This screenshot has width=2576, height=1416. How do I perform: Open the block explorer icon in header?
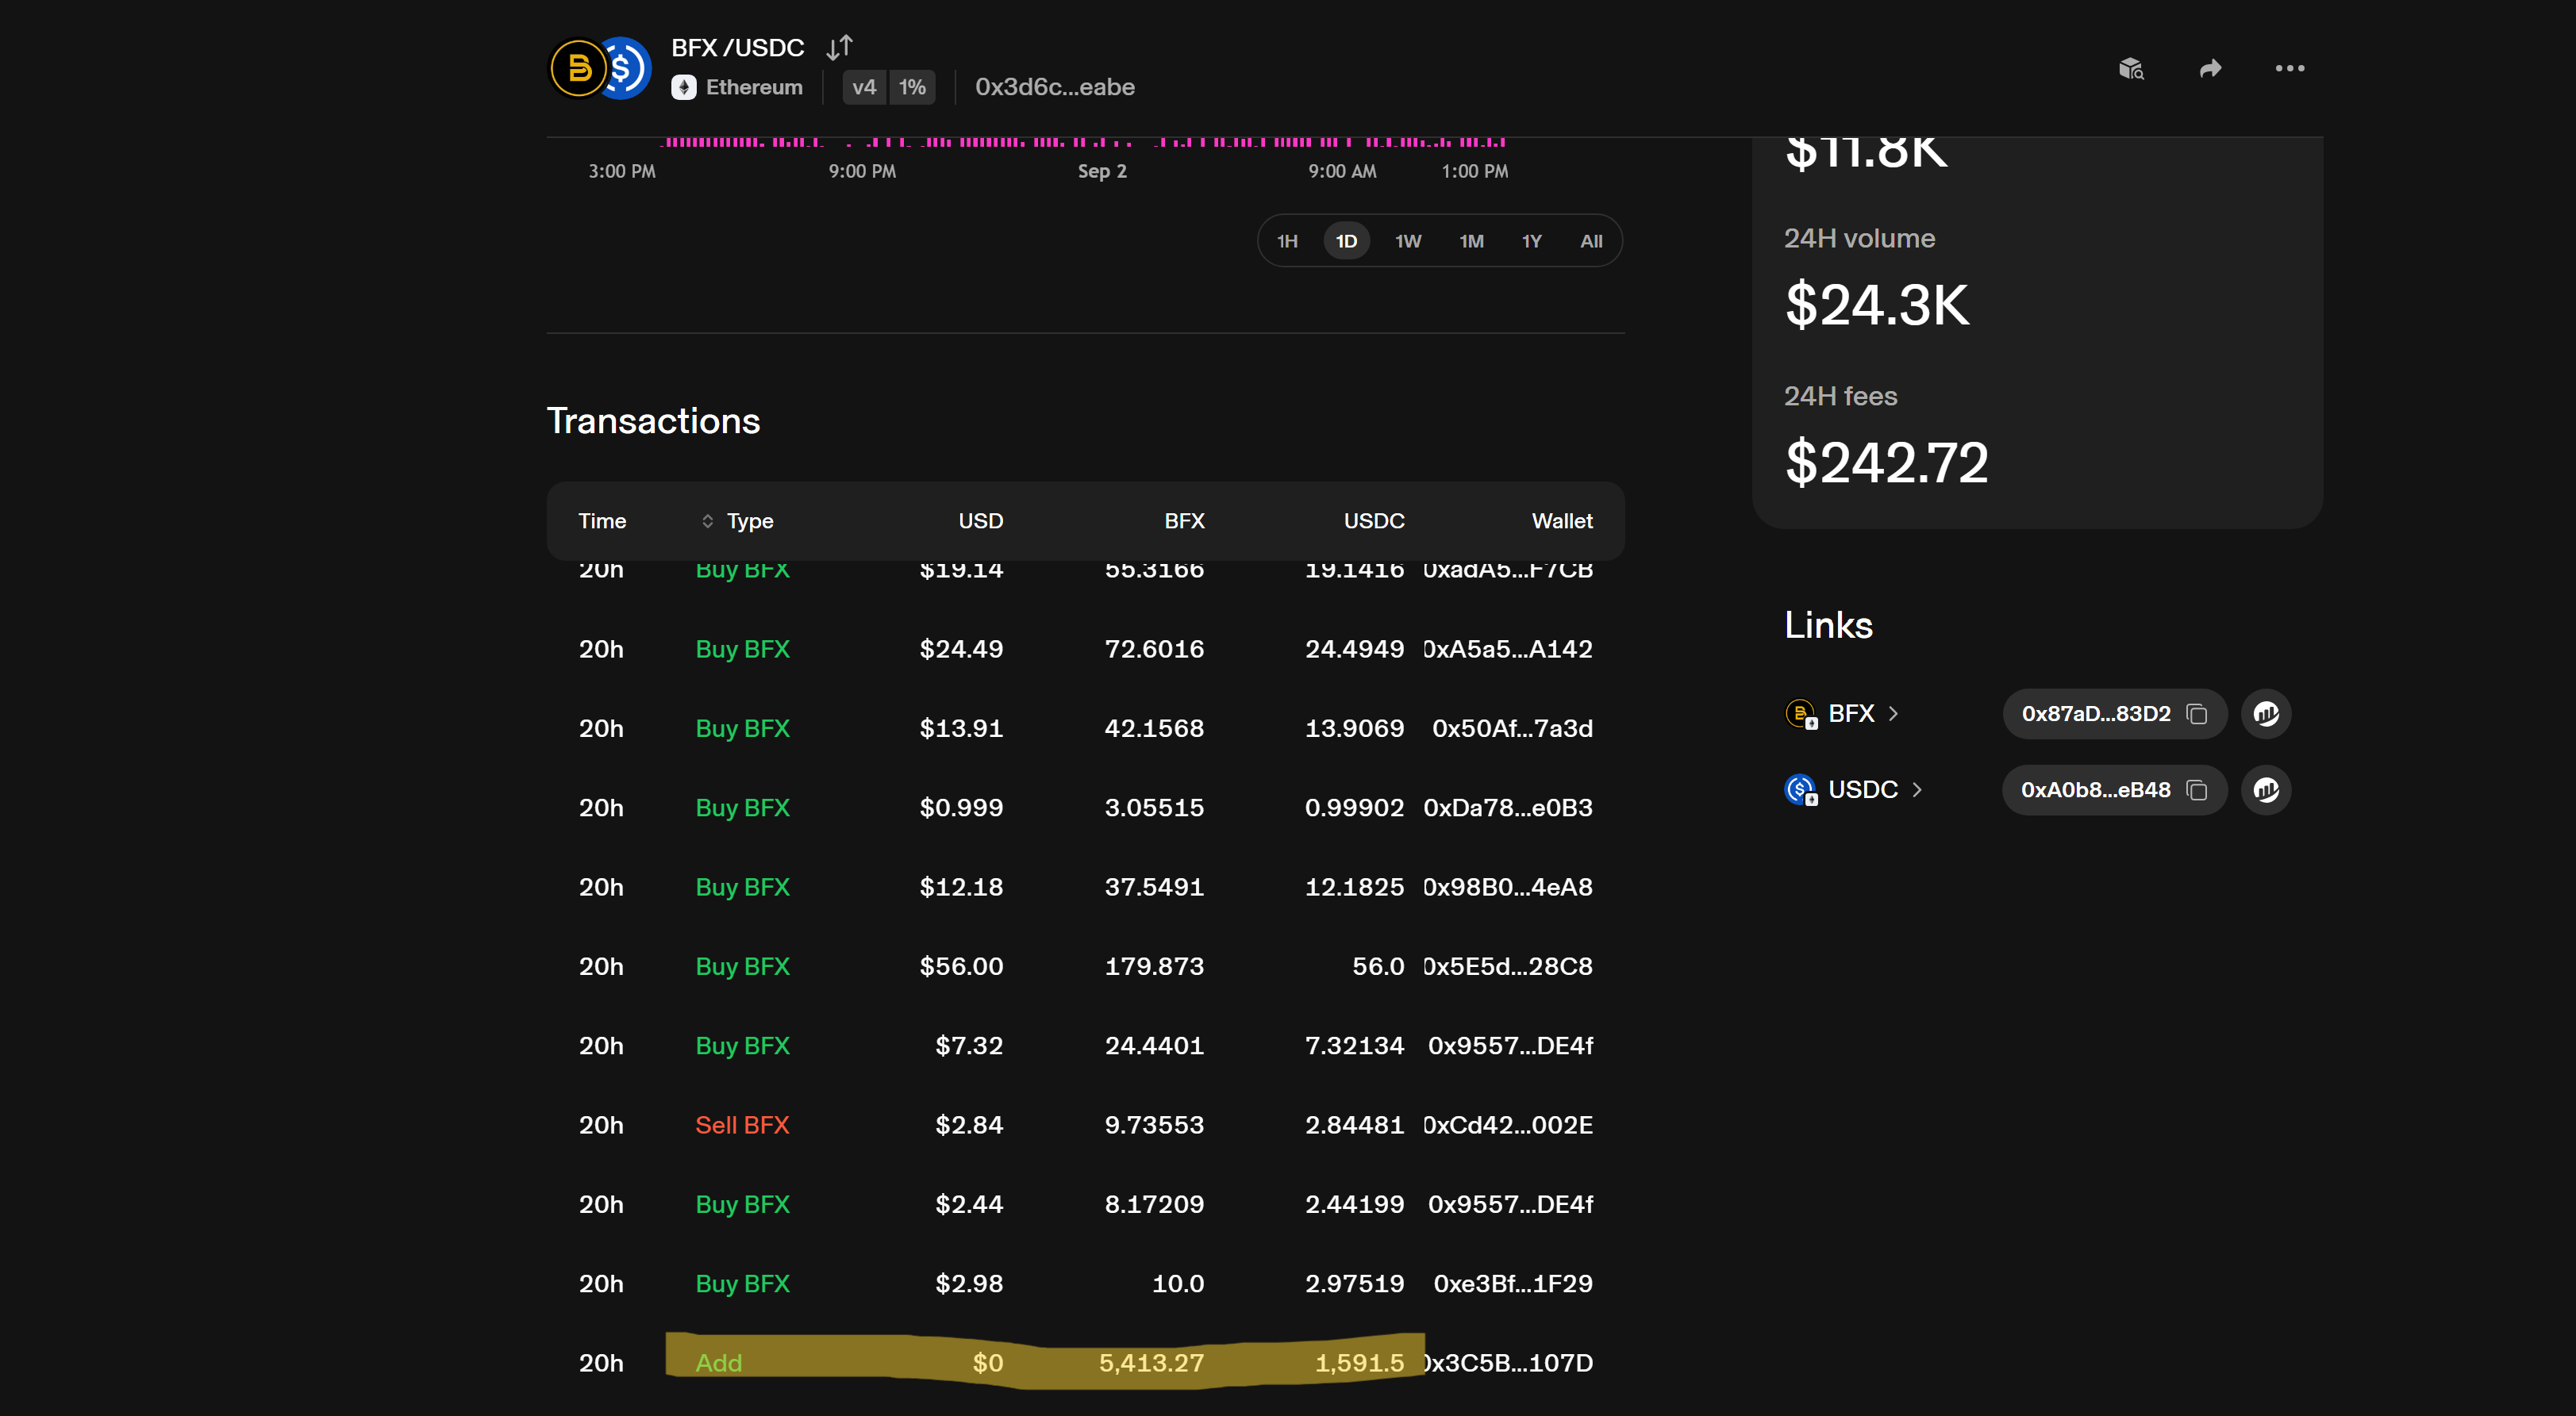(2131, 68)
